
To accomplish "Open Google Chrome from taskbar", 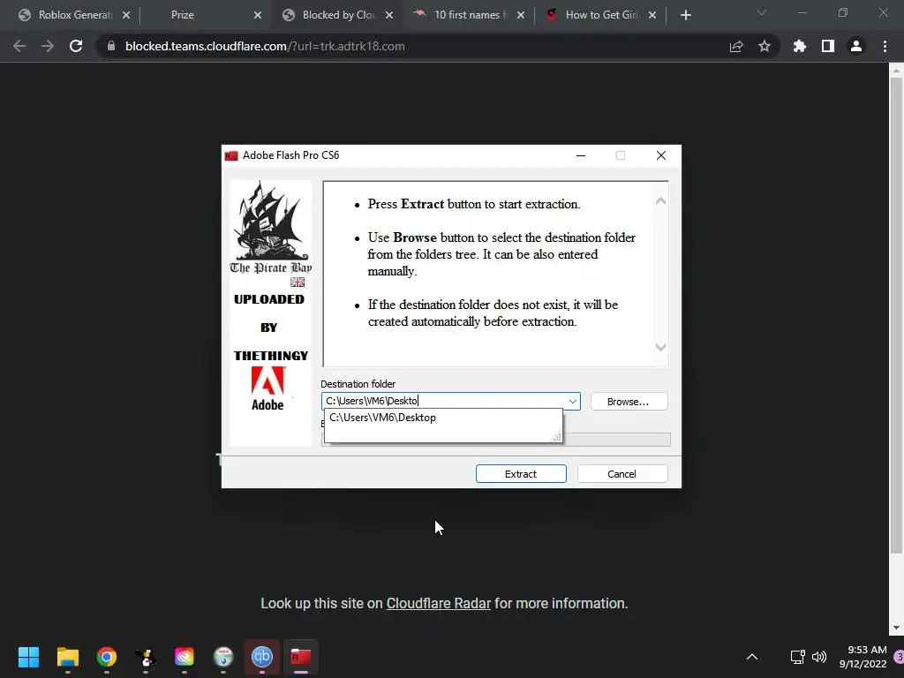I will [x=107, y=657].
